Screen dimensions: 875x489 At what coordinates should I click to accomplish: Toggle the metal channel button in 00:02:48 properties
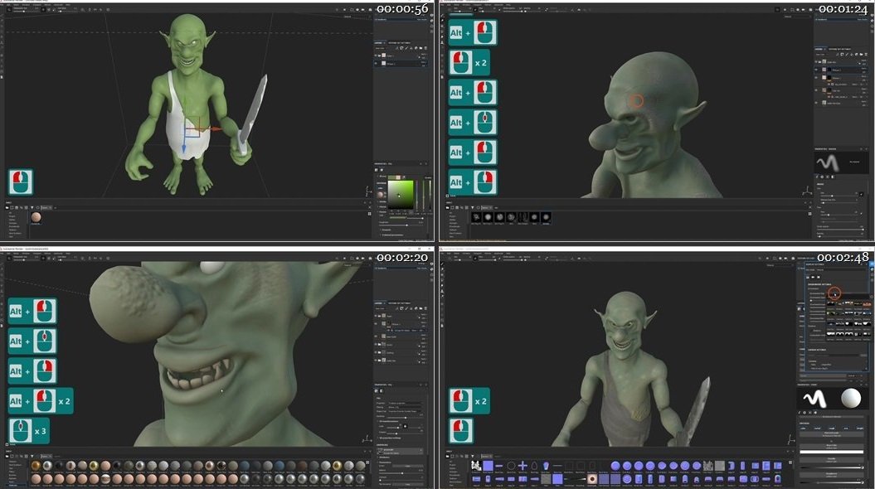817,428
